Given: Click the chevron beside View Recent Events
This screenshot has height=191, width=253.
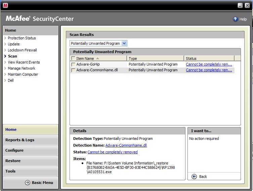Looking at the screenshot, I should click(5, 62).
